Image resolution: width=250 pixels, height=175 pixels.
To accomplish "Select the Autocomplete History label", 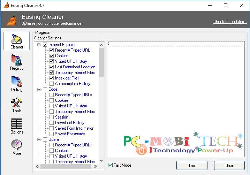I will point(73,84).
